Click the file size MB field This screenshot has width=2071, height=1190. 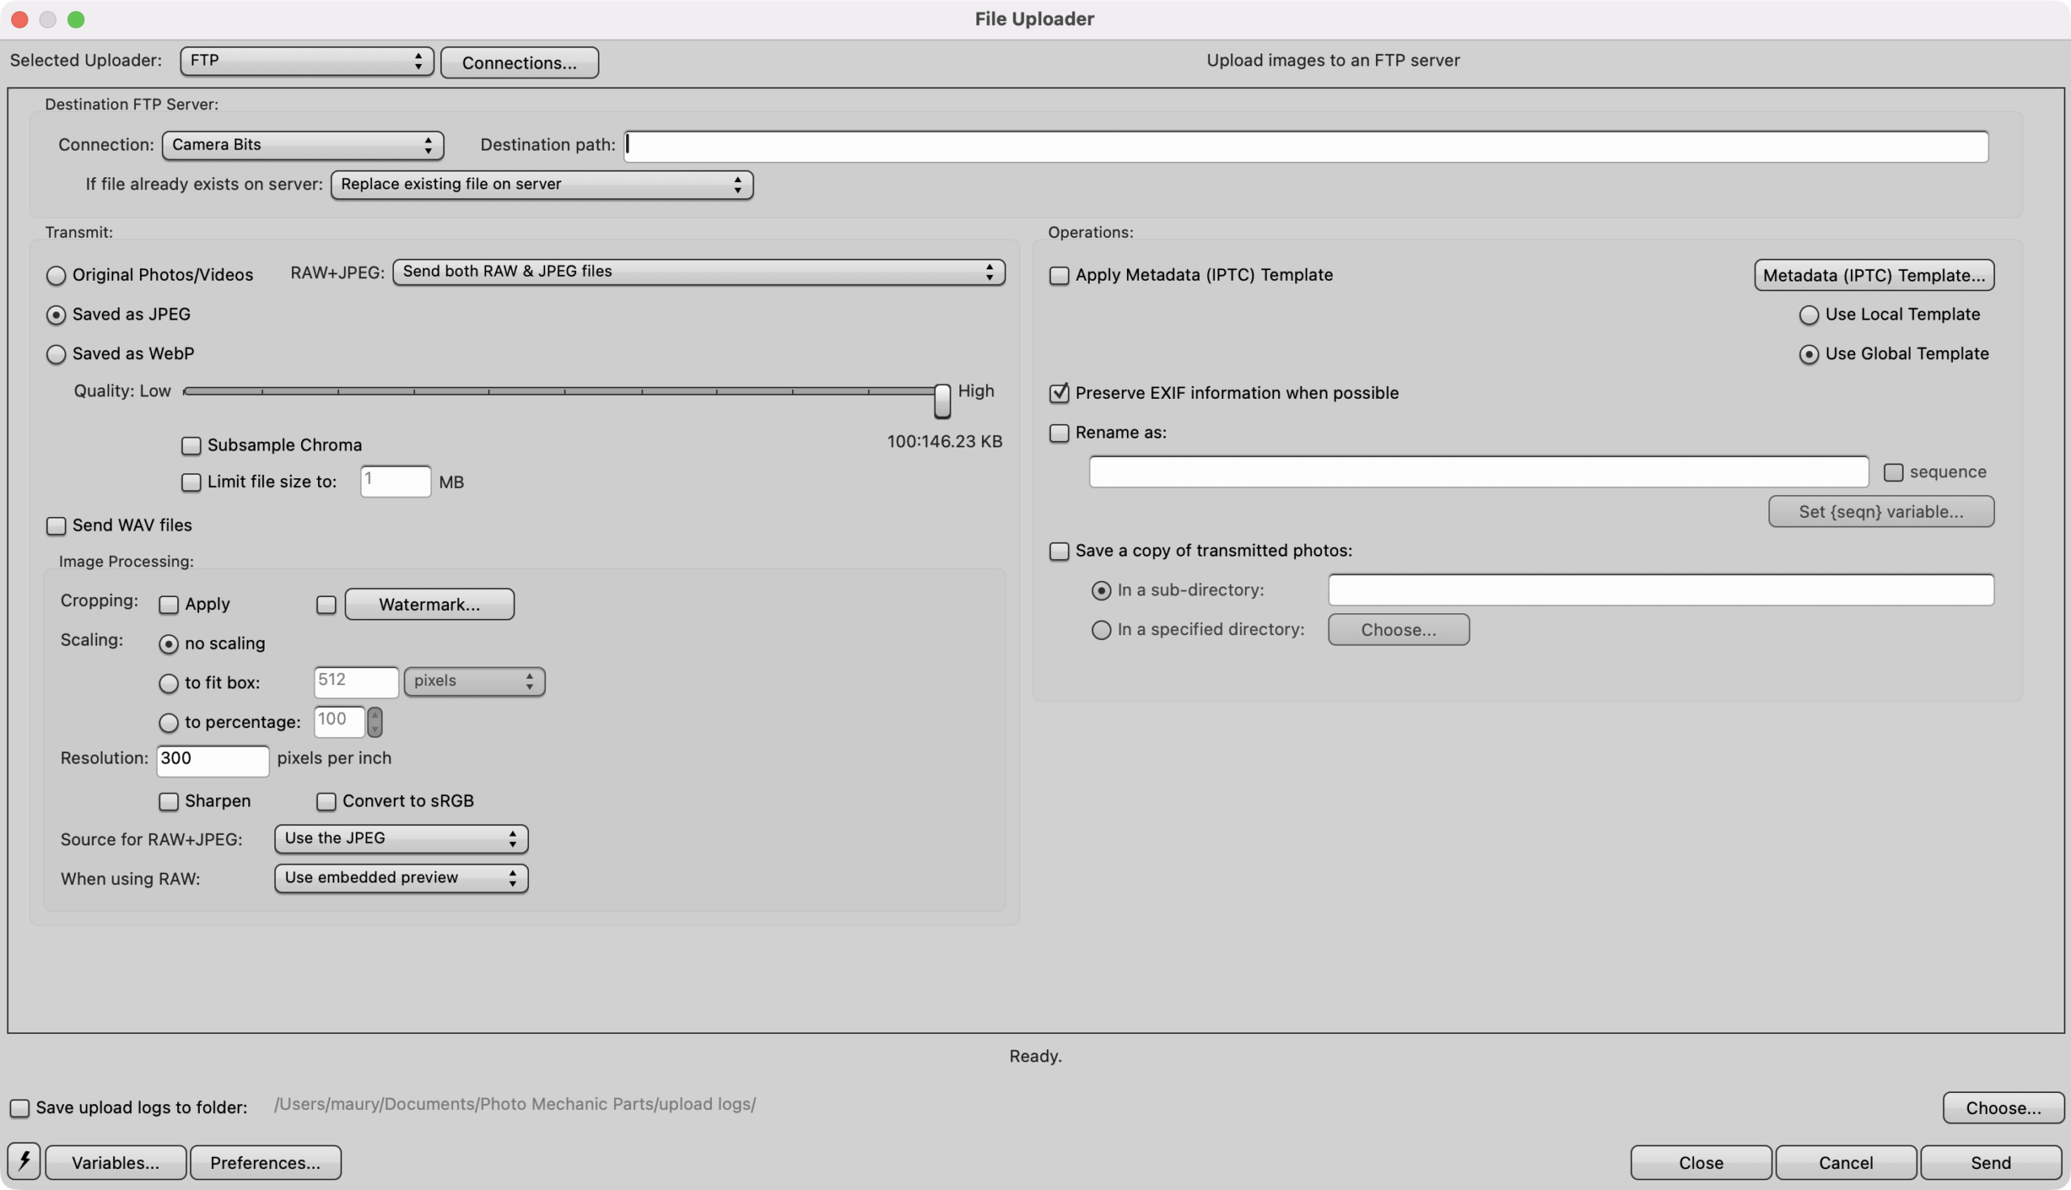[x=396, y=481]
